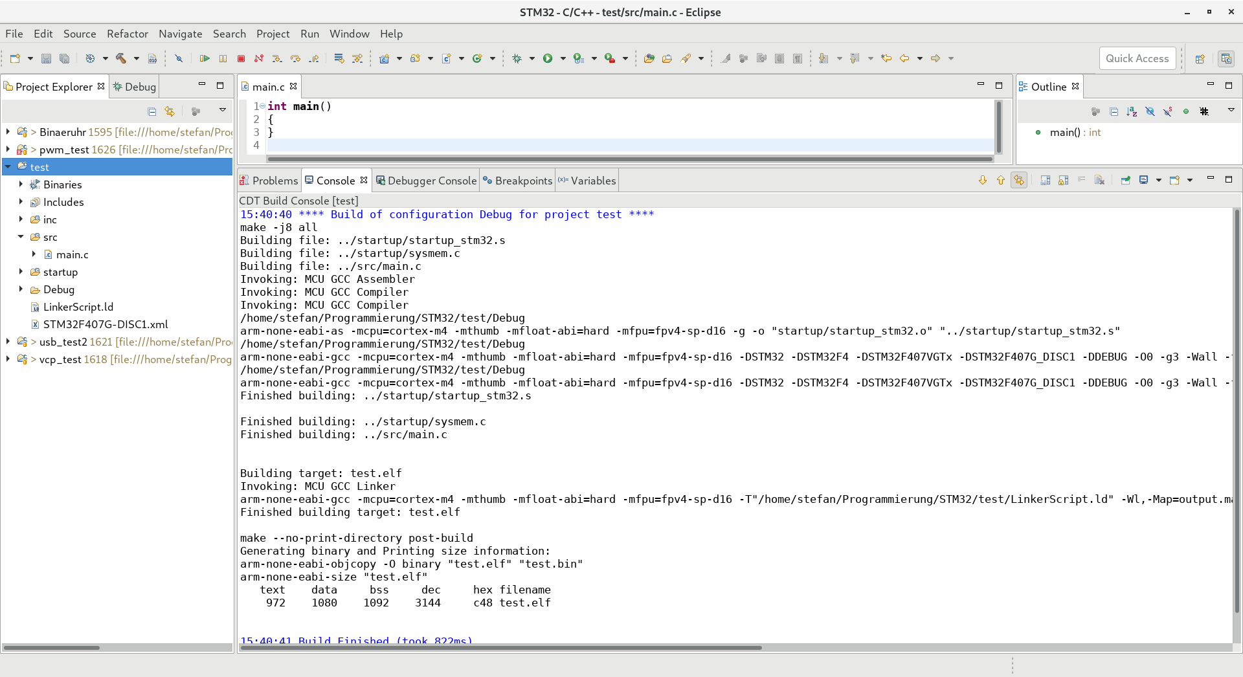1243x677 pixels.
Task: Expand the Binaeruhr project
Action: click(8, 131)
